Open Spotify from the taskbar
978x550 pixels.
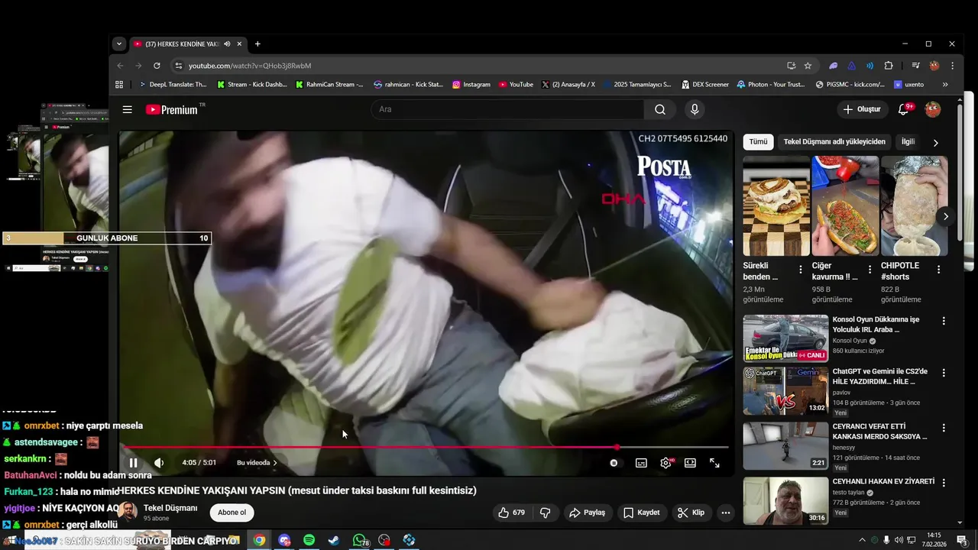click(x=309, y=540)
